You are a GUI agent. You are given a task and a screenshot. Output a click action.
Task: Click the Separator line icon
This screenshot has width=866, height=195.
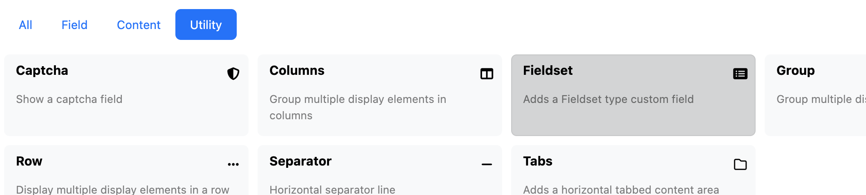click(x=487, y=164)
